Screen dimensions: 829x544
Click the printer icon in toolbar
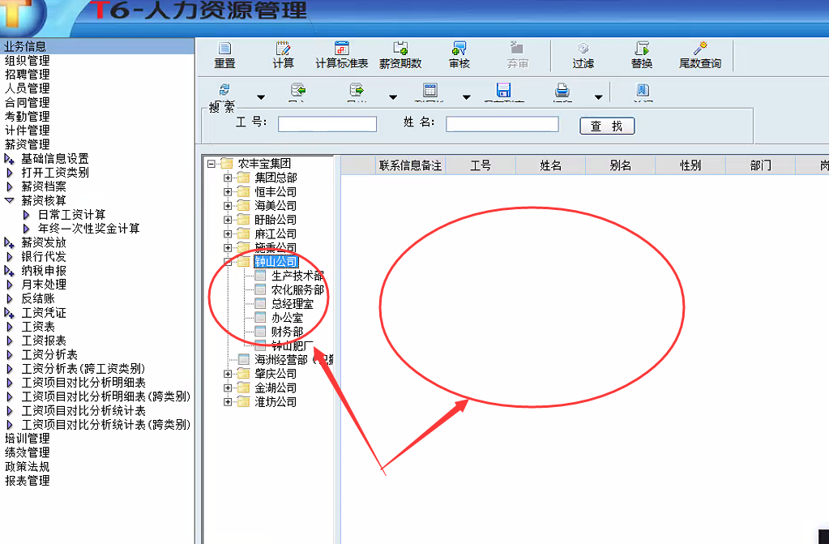tap(562, 89)
